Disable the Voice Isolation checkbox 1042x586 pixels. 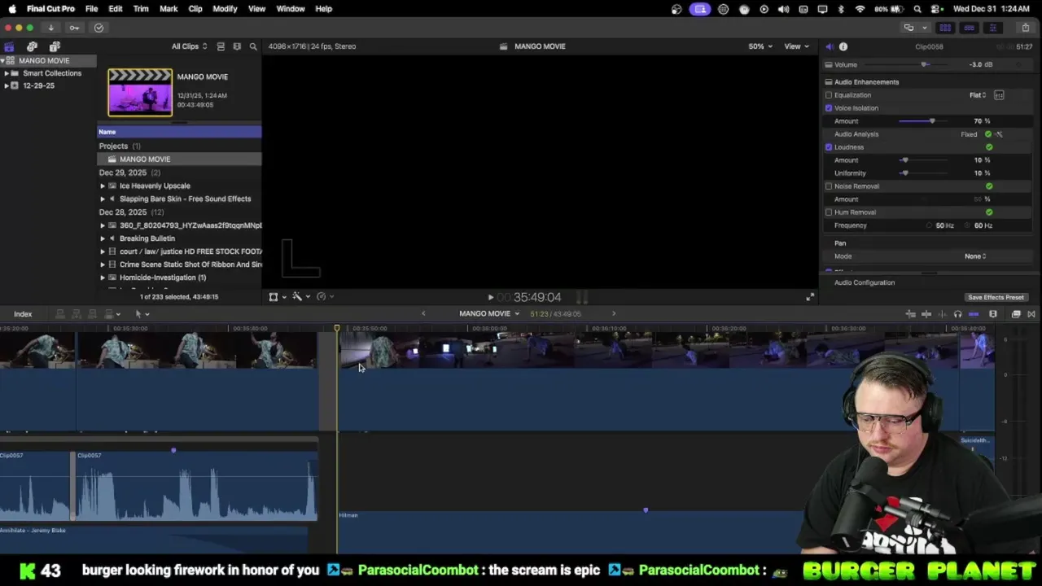pyautogui.click(x=829, y=108)
